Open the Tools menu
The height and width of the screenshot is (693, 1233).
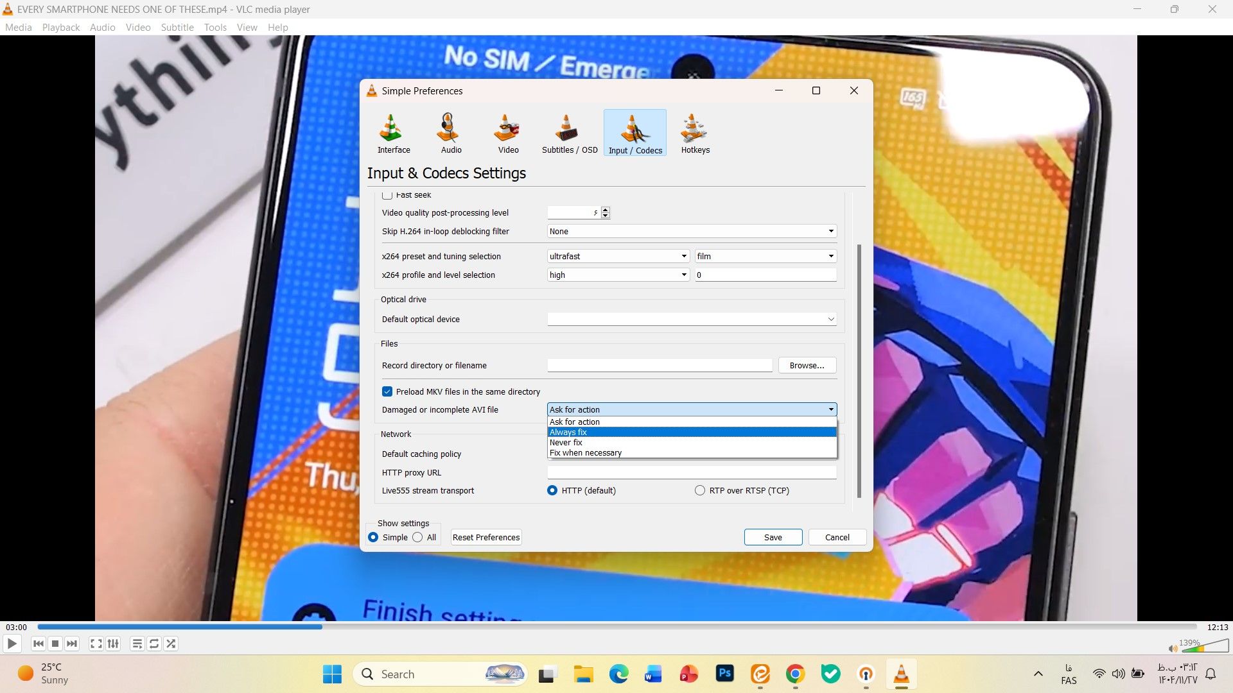pyautogui.click(x=214, y=27)
